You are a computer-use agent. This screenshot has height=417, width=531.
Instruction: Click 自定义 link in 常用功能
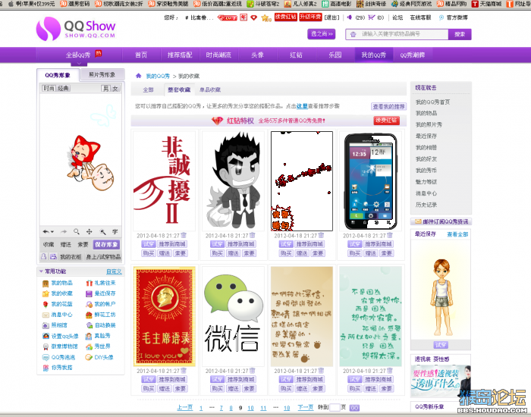(114, 271)
